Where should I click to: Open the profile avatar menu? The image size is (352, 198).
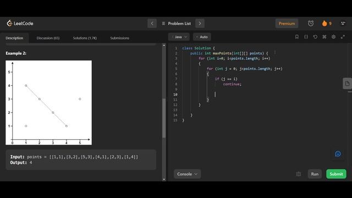343,23
